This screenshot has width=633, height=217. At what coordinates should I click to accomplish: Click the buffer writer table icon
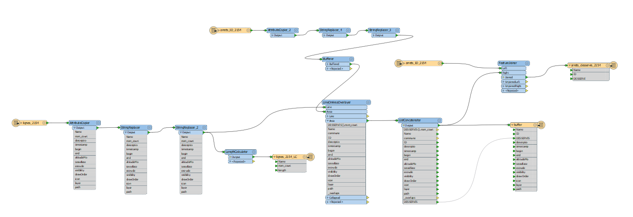[x=540, y=125]
